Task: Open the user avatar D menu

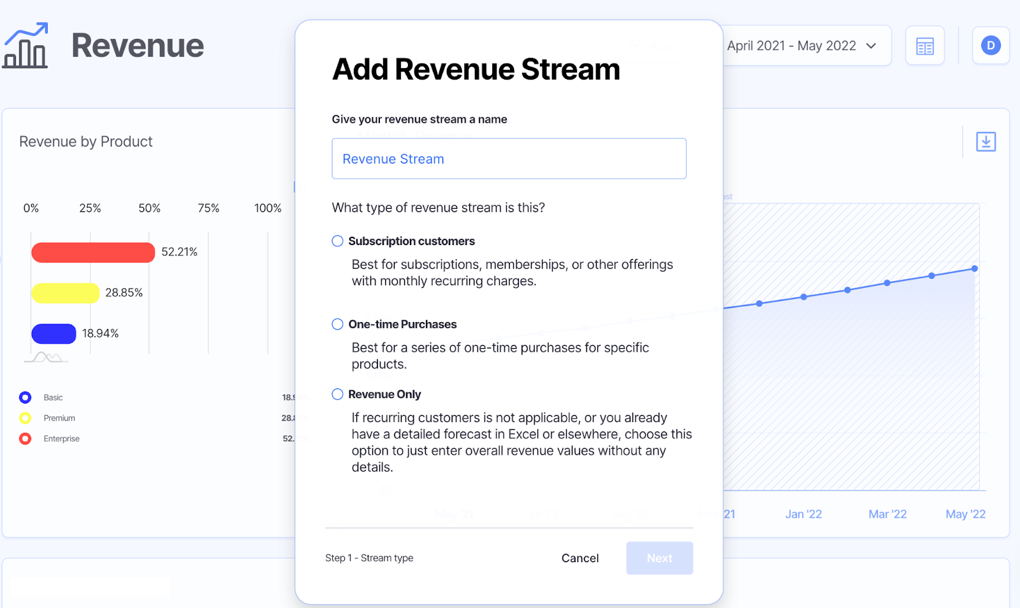Action: coord(991,45)
